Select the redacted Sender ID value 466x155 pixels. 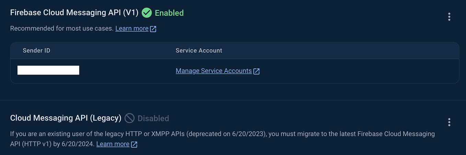click(48, 70)
